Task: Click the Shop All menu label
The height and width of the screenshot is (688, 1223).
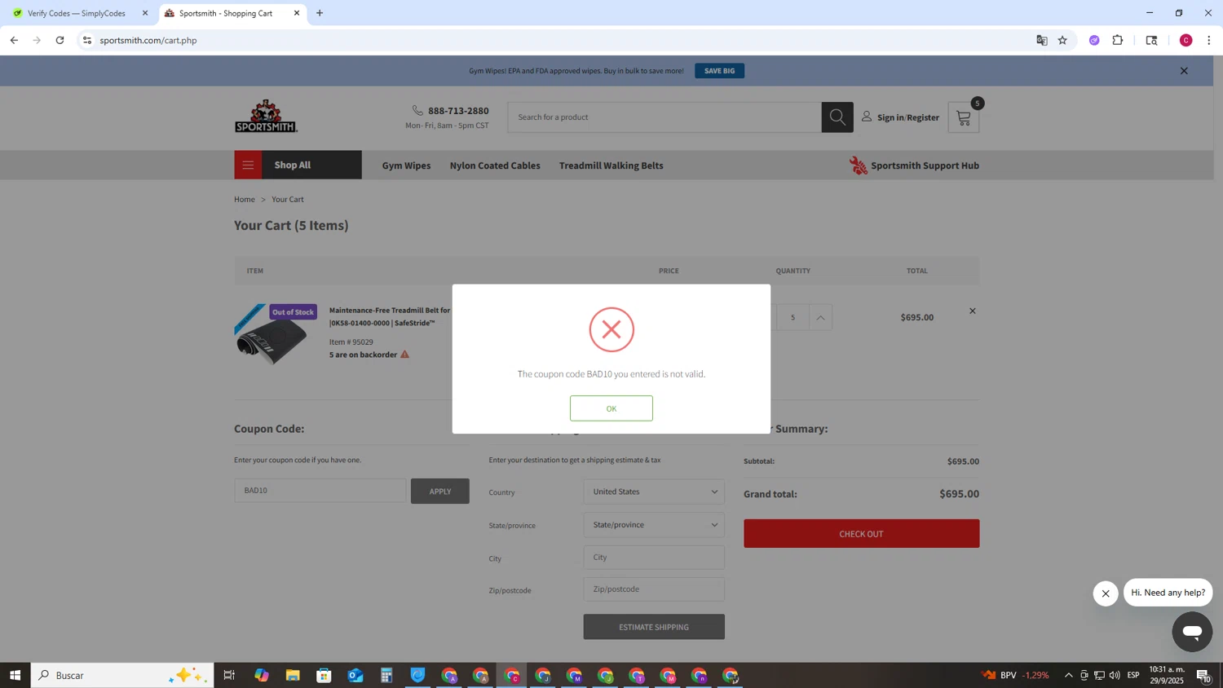Action: tap(293, 165)
